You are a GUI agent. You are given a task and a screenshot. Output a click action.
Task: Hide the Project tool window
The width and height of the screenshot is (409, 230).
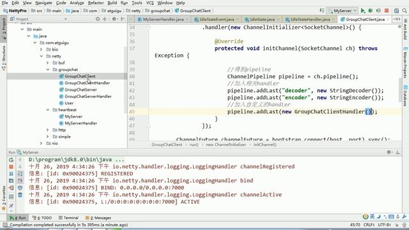[x=123, y=19]
